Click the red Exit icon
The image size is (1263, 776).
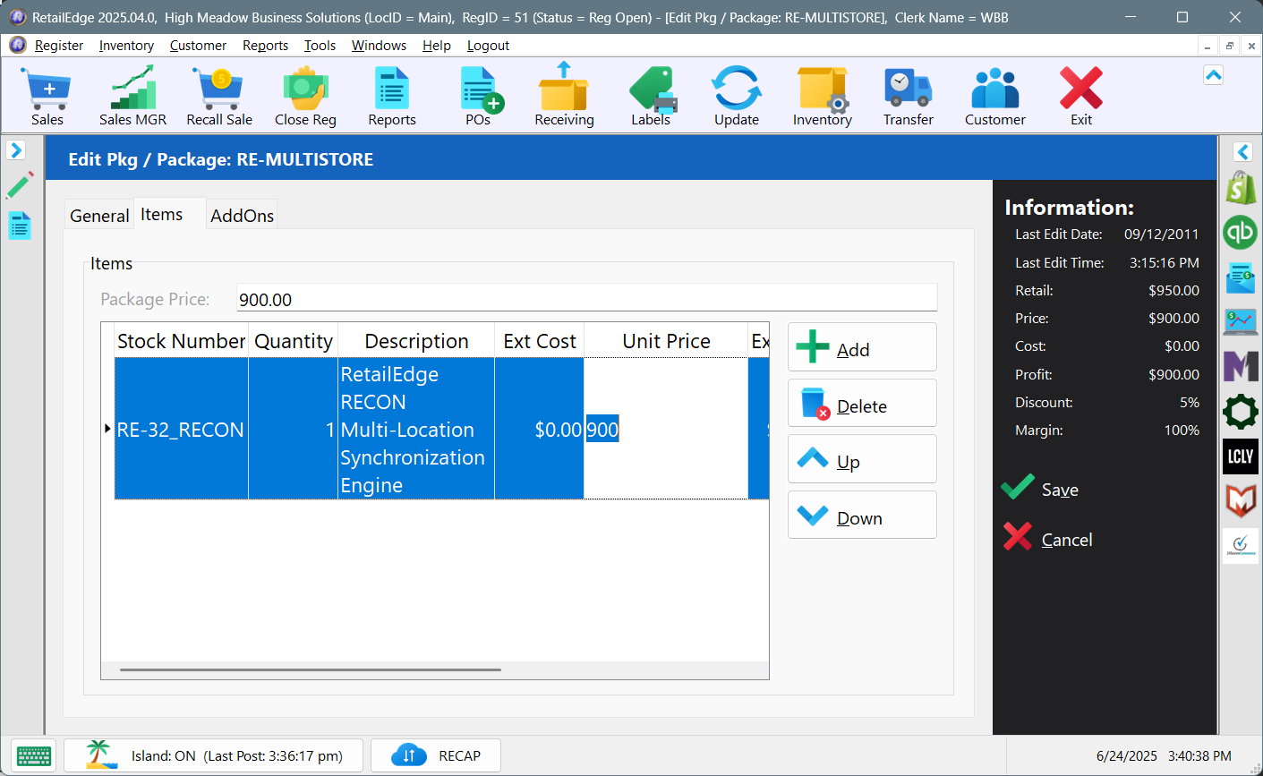click(x=1081, y=96)
